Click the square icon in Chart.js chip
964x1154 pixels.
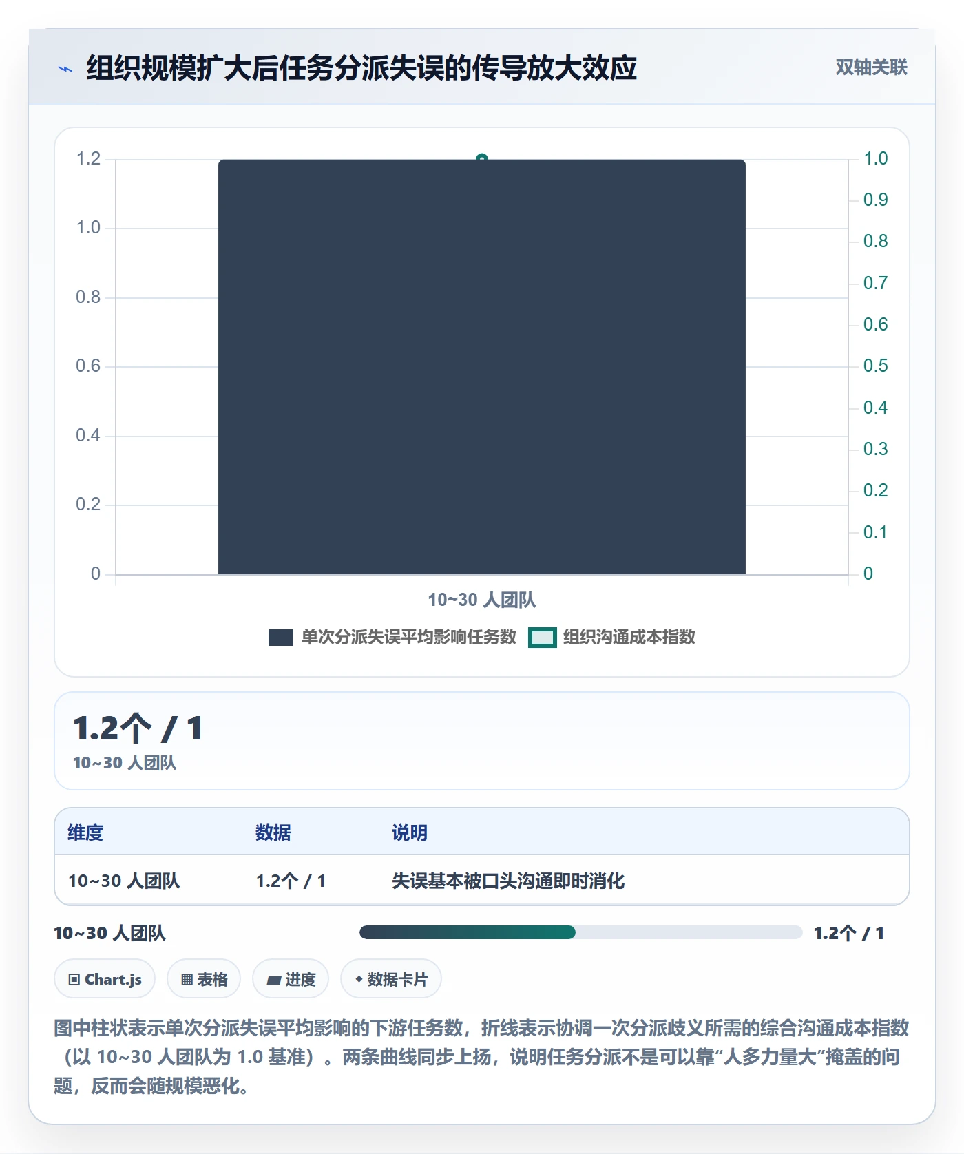coord(74,979)
